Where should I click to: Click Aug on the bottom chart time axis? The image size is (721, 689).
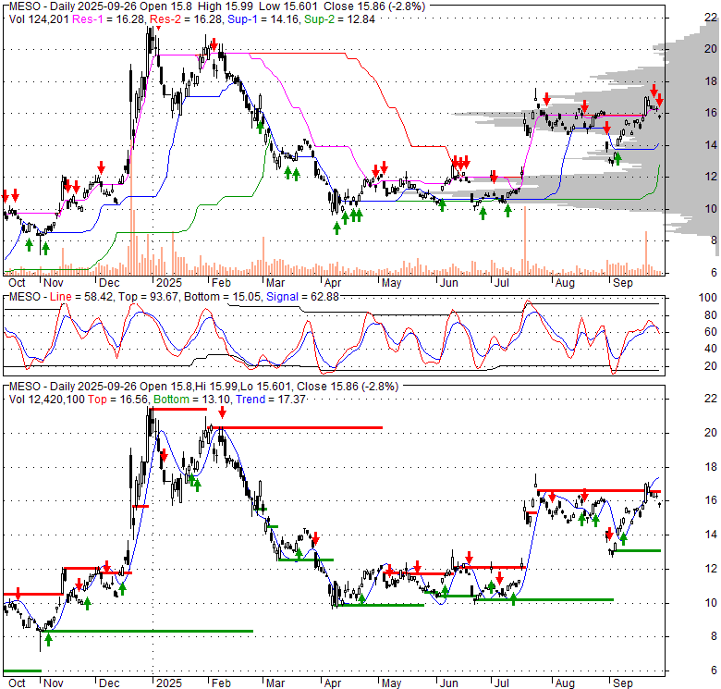click(x=565, y=683)
